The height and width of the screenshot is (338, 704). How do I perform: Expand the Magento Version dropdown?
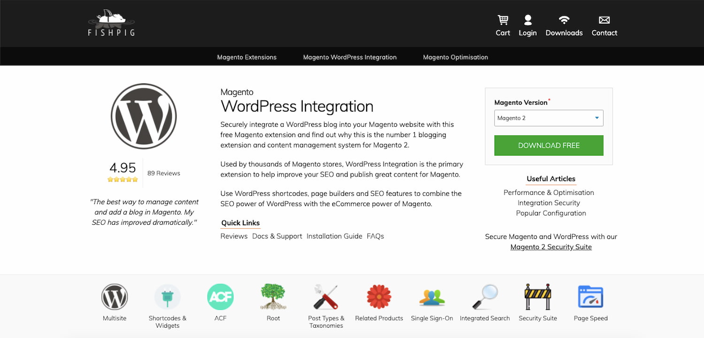coord(549,118)
